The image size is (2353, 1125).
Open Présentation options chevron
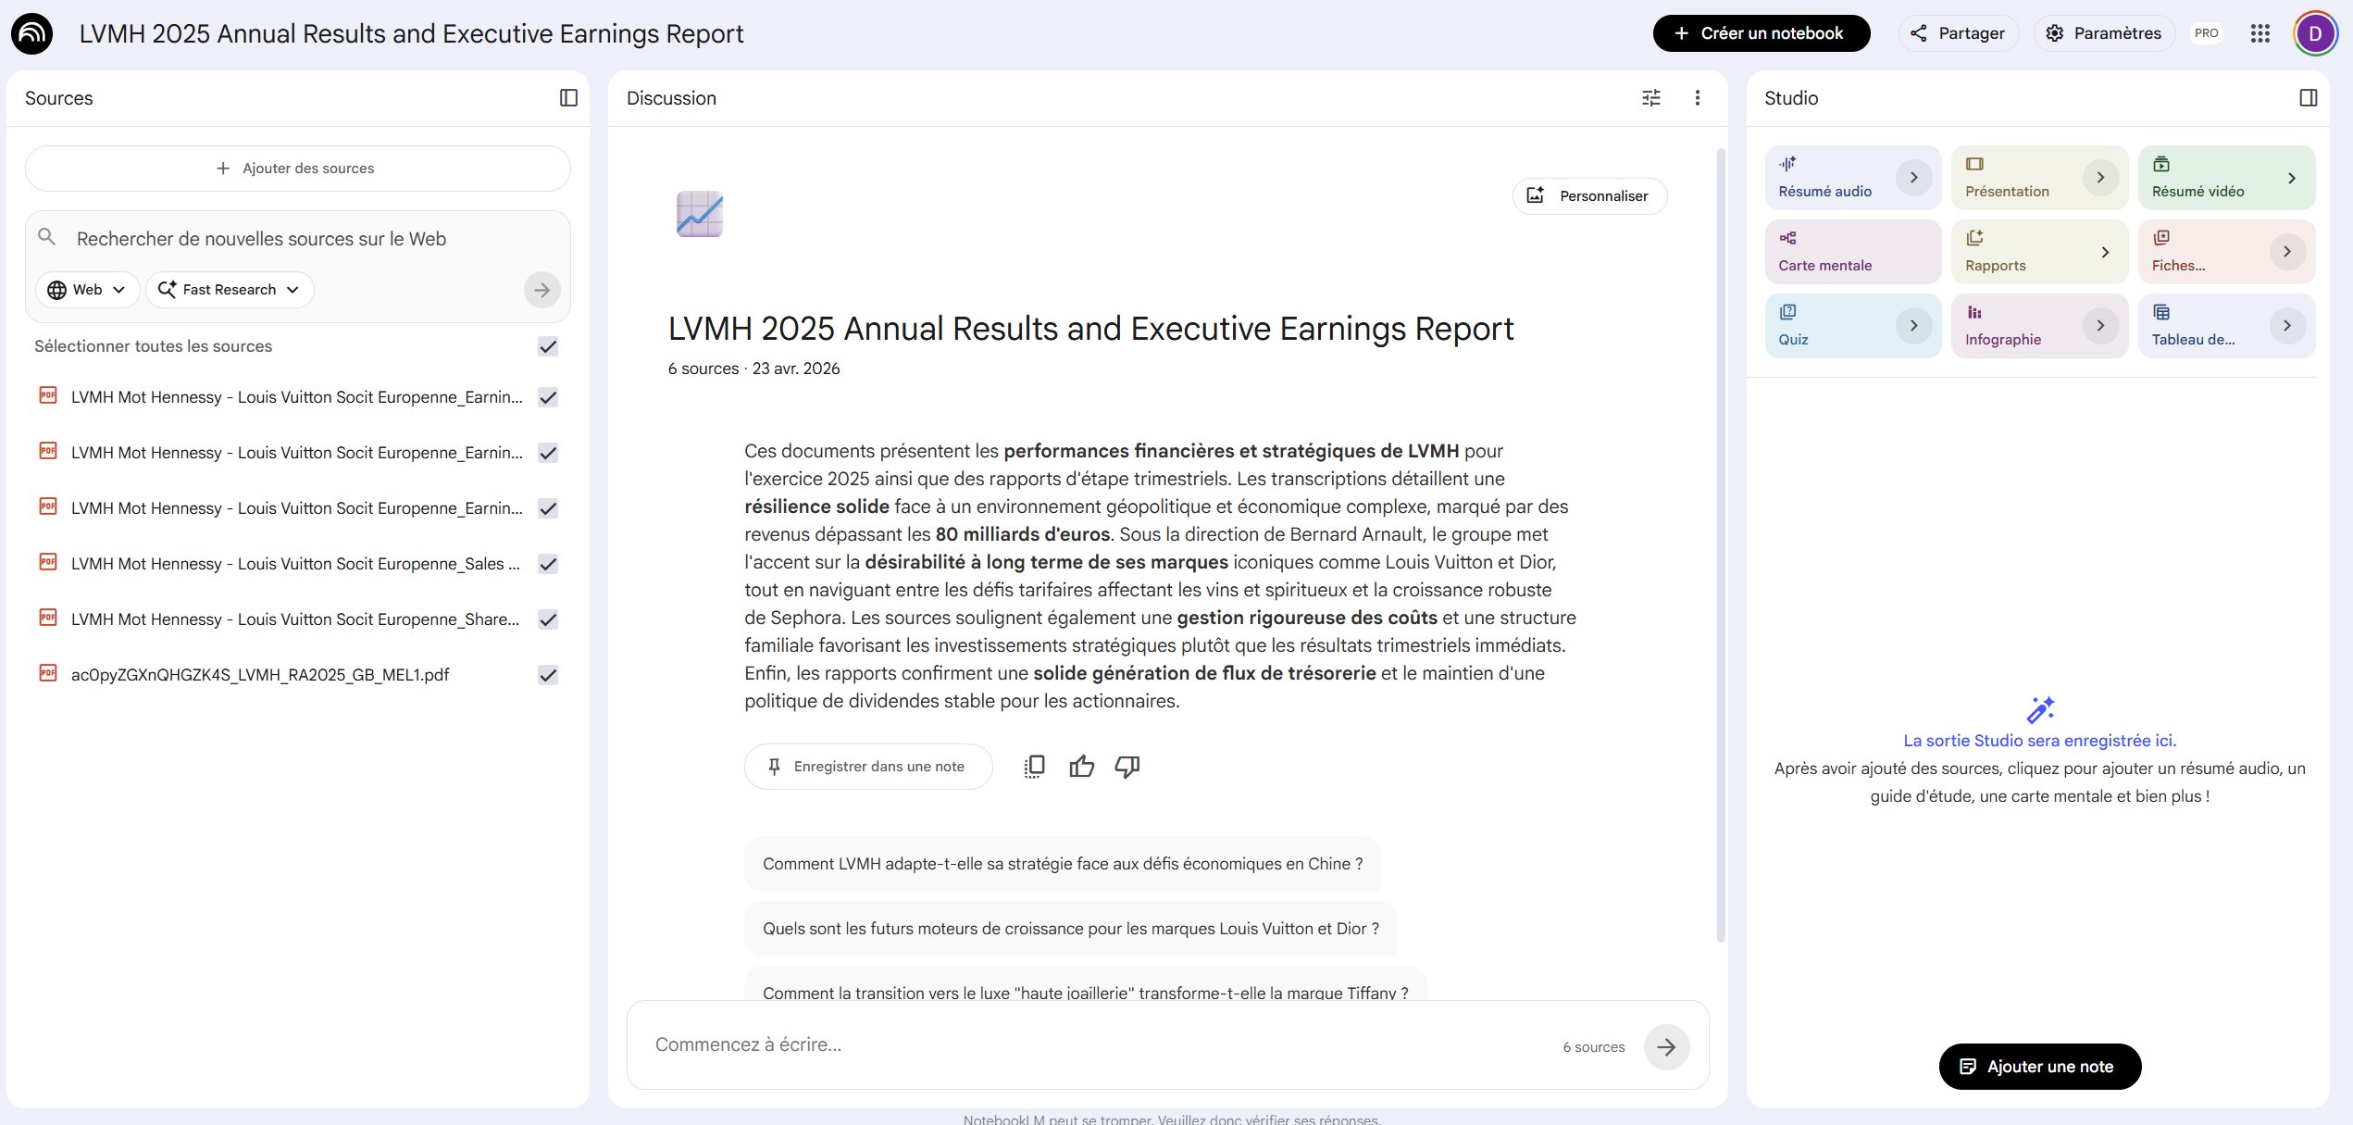(x=2100, y=178)
